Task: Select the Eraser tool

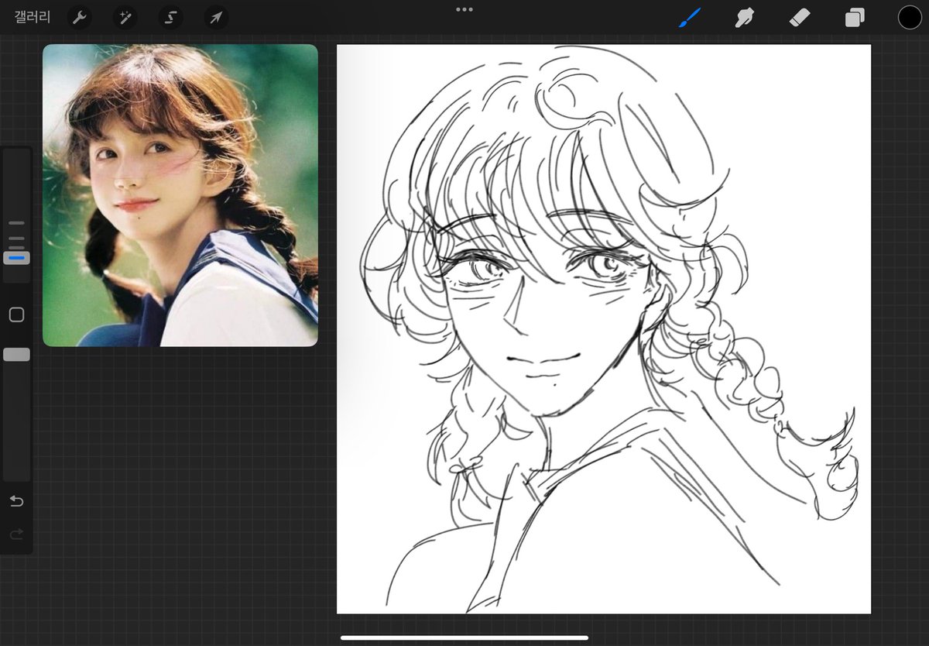Action: tap(800, 17)
